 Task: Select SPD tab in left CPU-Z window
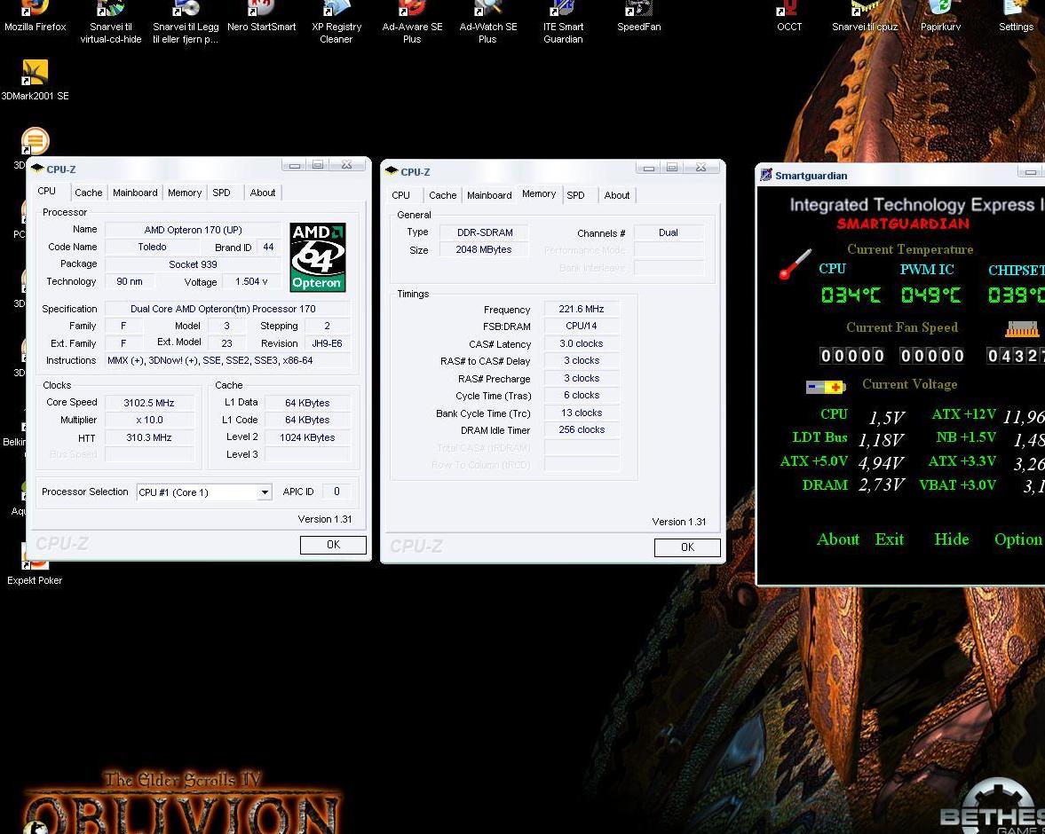[221, 193]
